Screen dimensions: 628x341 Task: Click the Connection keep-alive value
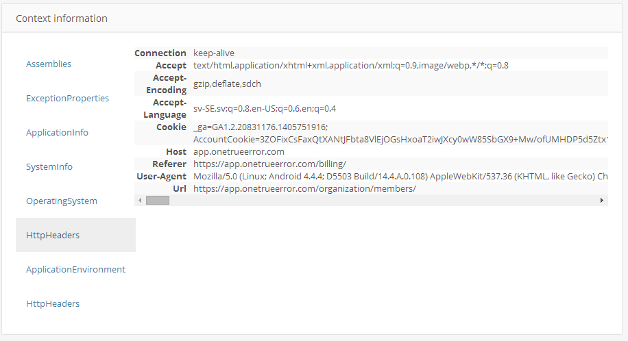(x=214, y=53)
